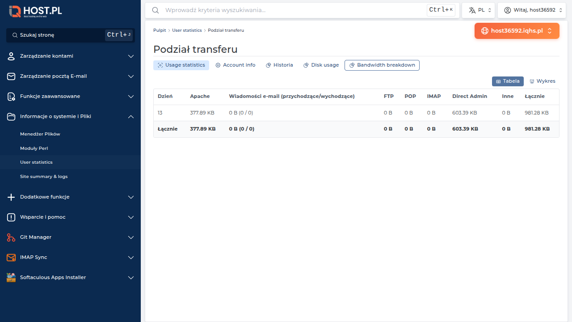The width and height of the screenshot is (572, 322).
Task: Click the IQ HOST.PL logo
Action: 35,11
